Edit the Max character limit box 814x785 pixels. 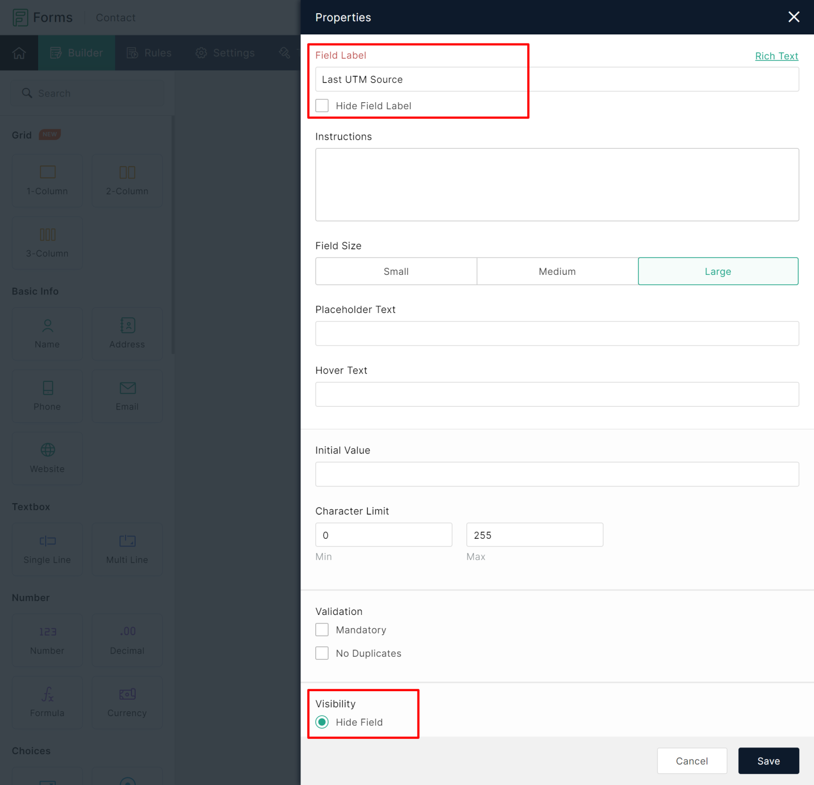point(535,535)
